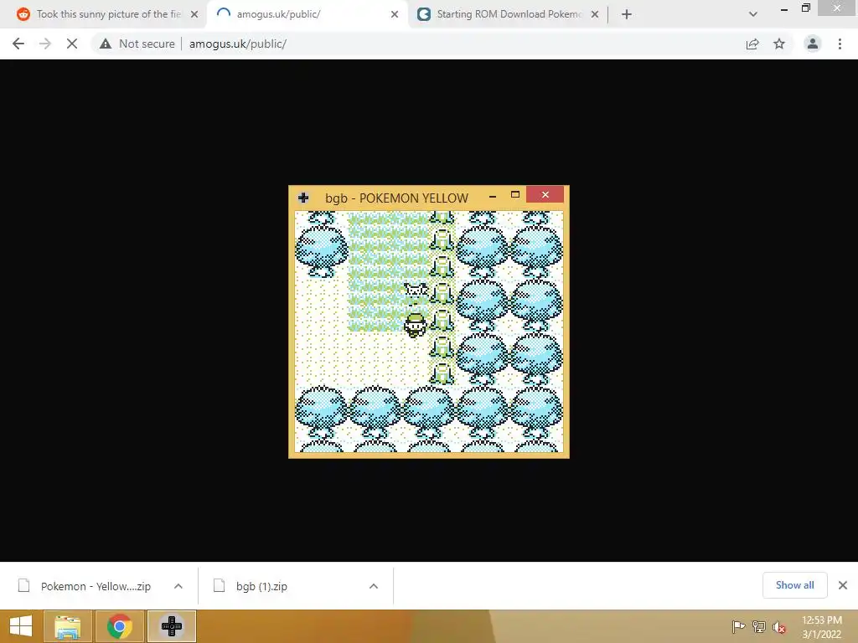Click the Chrome taskbar icon
Viewport: 858px width, 643px height.
(x=119, y=626)
